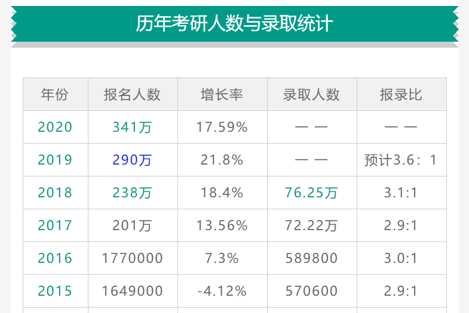Select the 2.9:1 ratio in 2015 row
Viewport: 469px width, 313px height.
[401, 291]
